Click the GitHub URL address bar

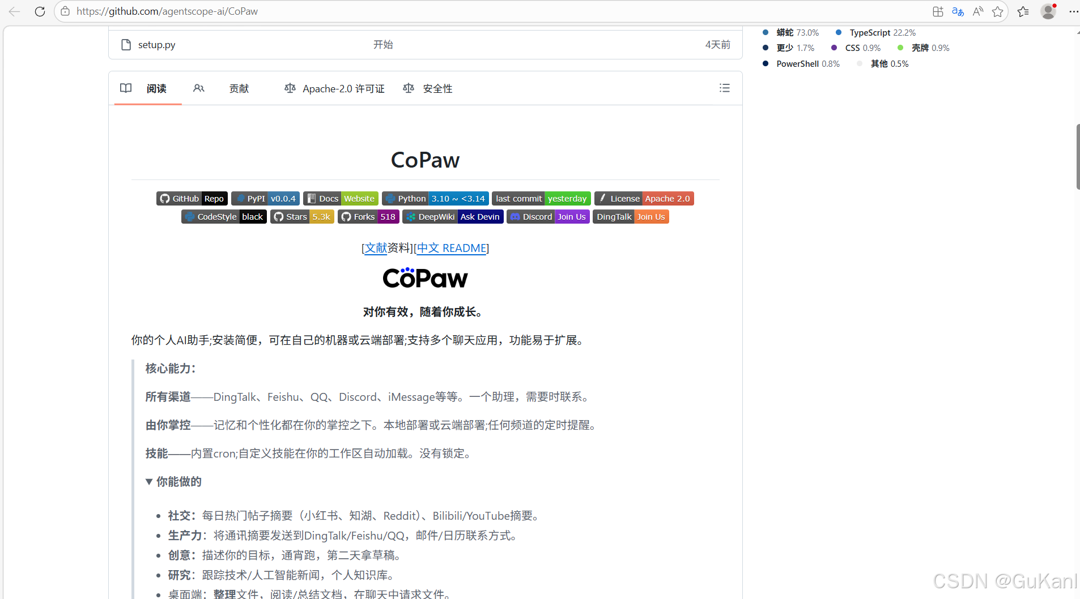(x=167, y=11)
